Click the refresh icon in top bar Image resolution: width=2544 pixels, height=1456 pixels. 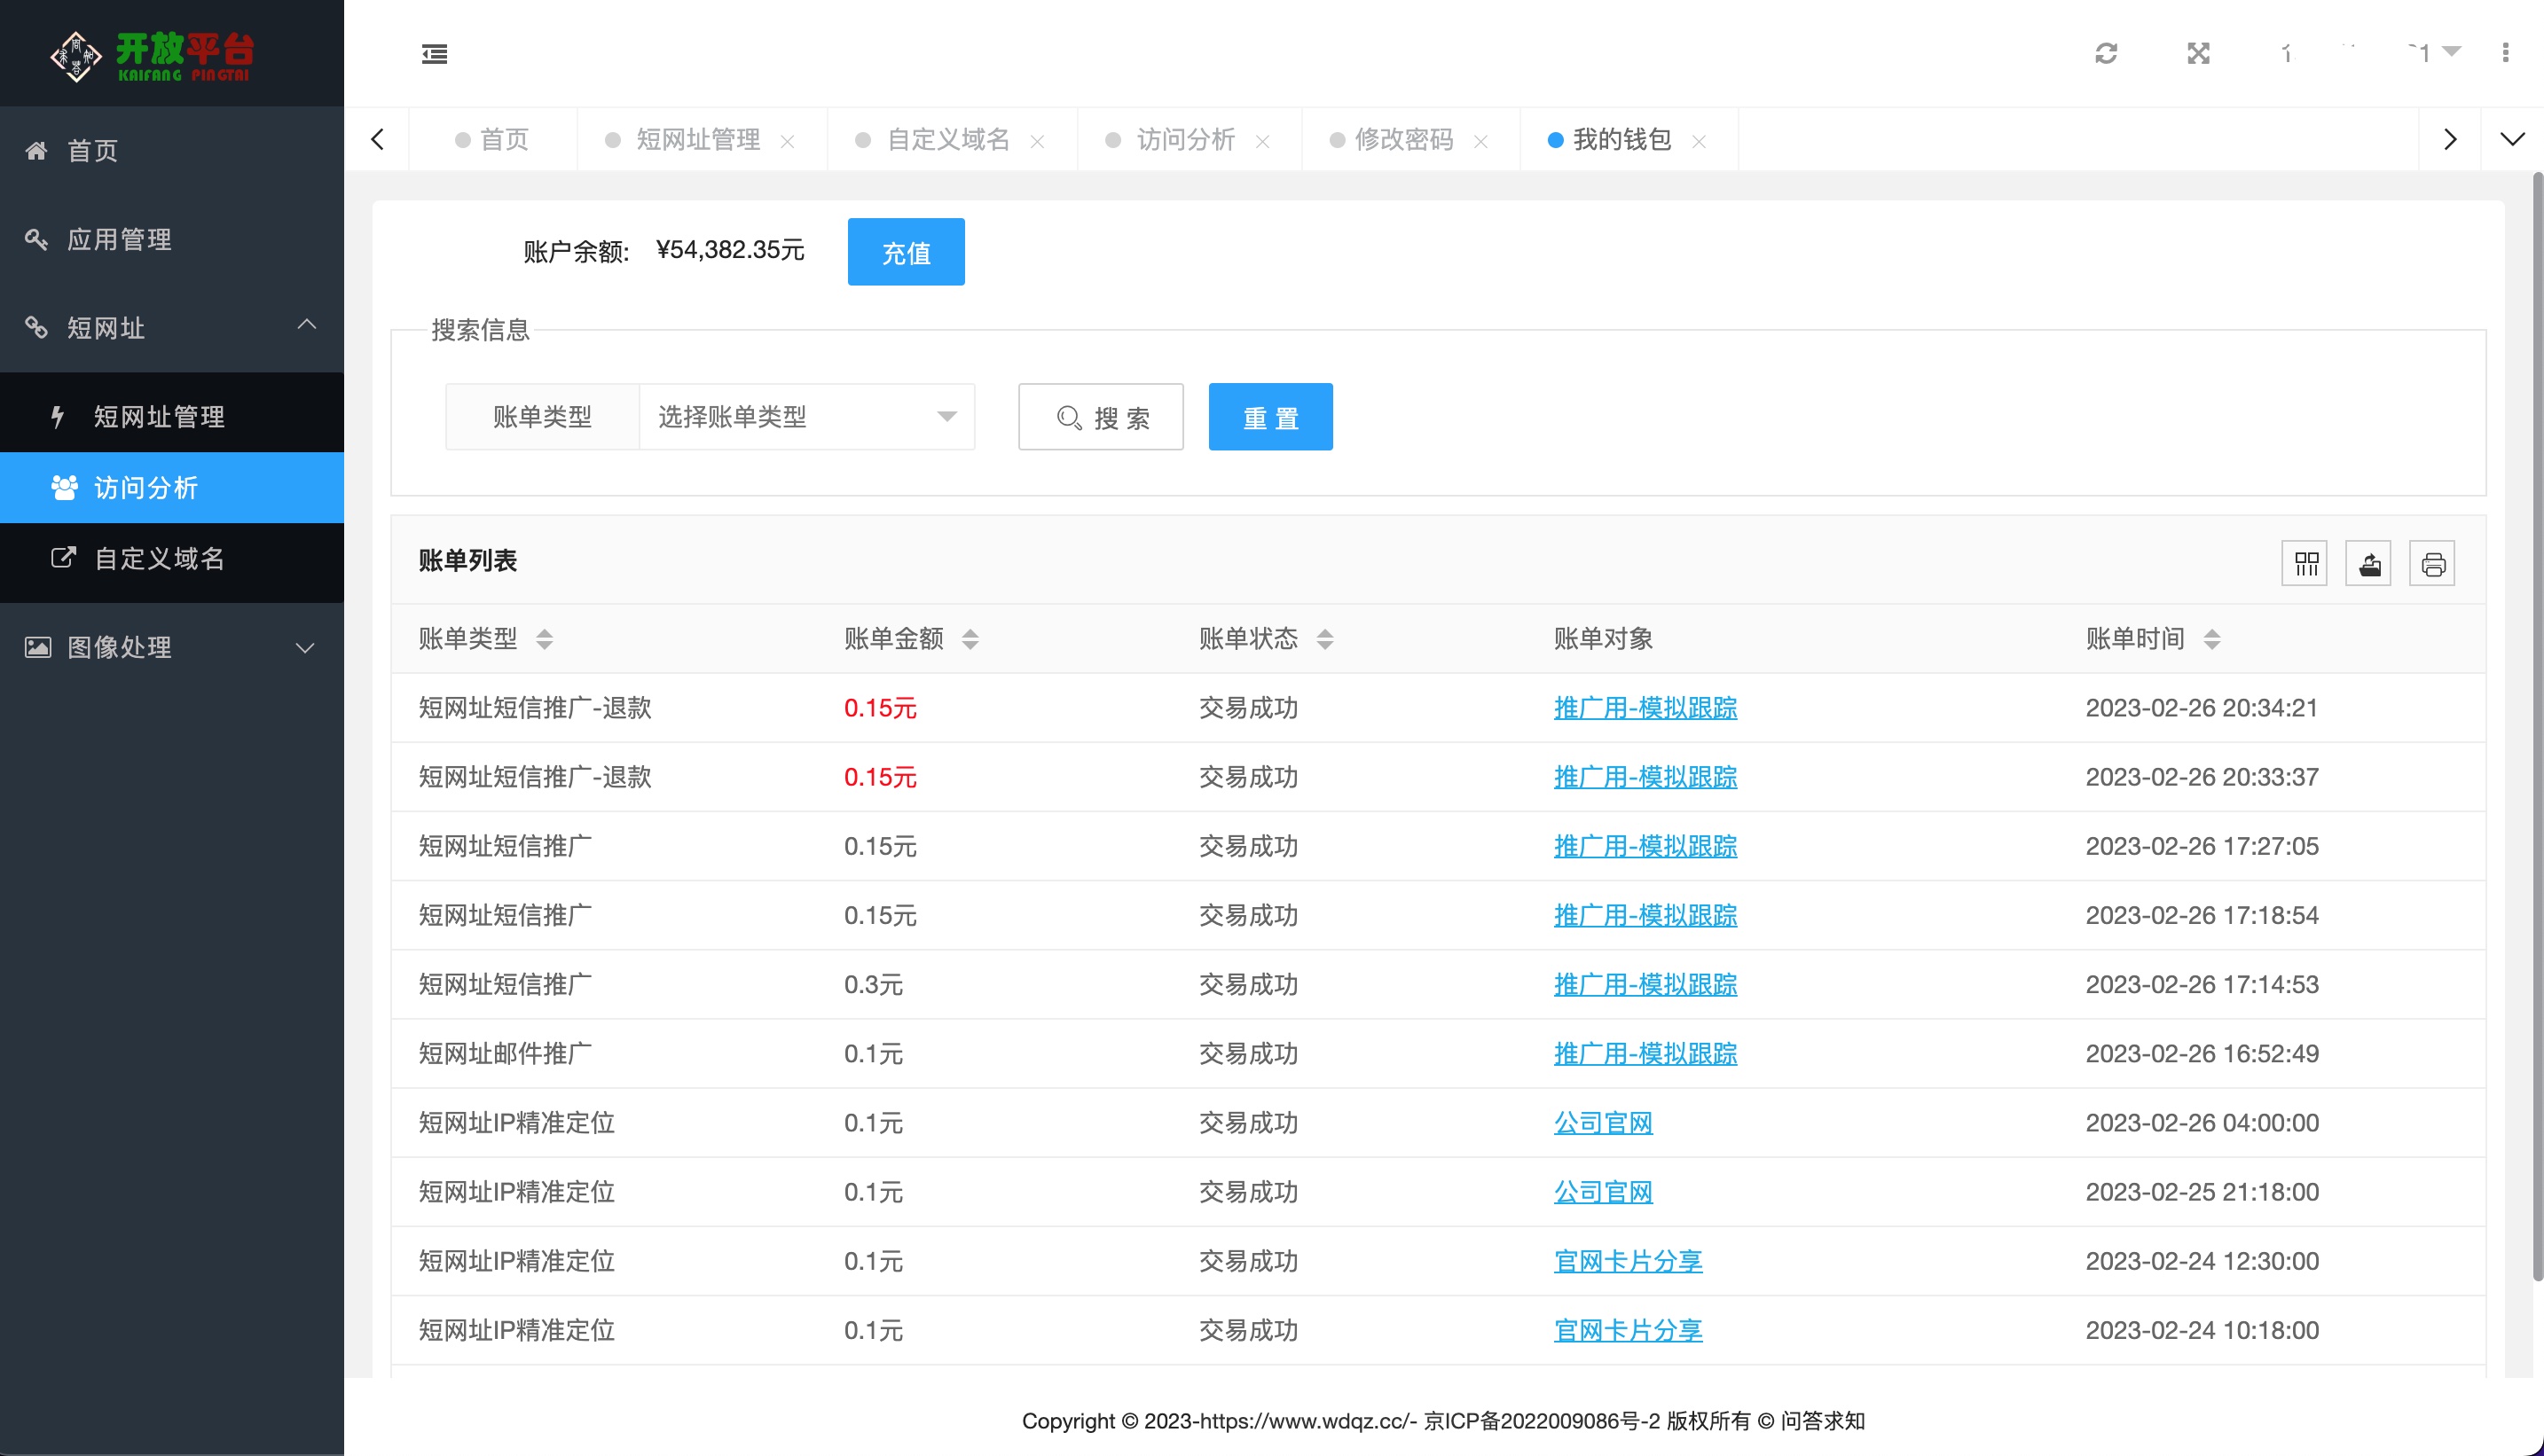(x=2106, y=54)
